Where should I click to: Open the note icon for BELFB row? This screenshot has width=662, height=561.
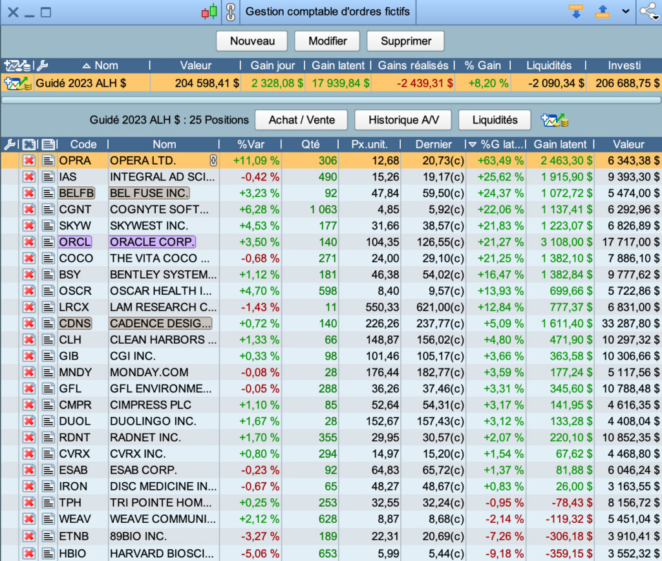48,193
